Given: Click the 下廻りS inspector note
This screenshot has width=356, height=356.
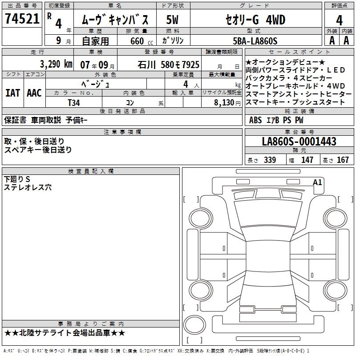Looking at the screenshot, I should tap(17, 179).
